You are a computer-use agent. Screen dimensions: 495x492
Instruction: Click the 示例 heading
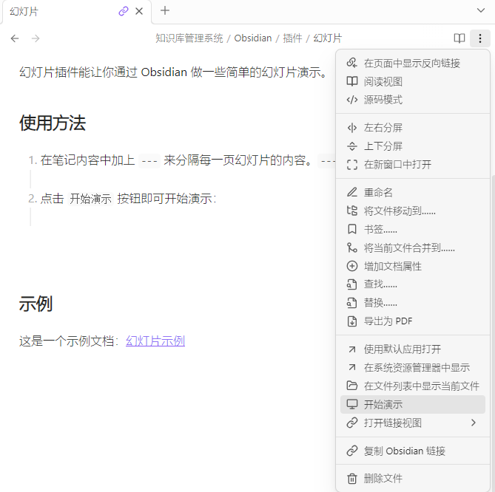36,304
